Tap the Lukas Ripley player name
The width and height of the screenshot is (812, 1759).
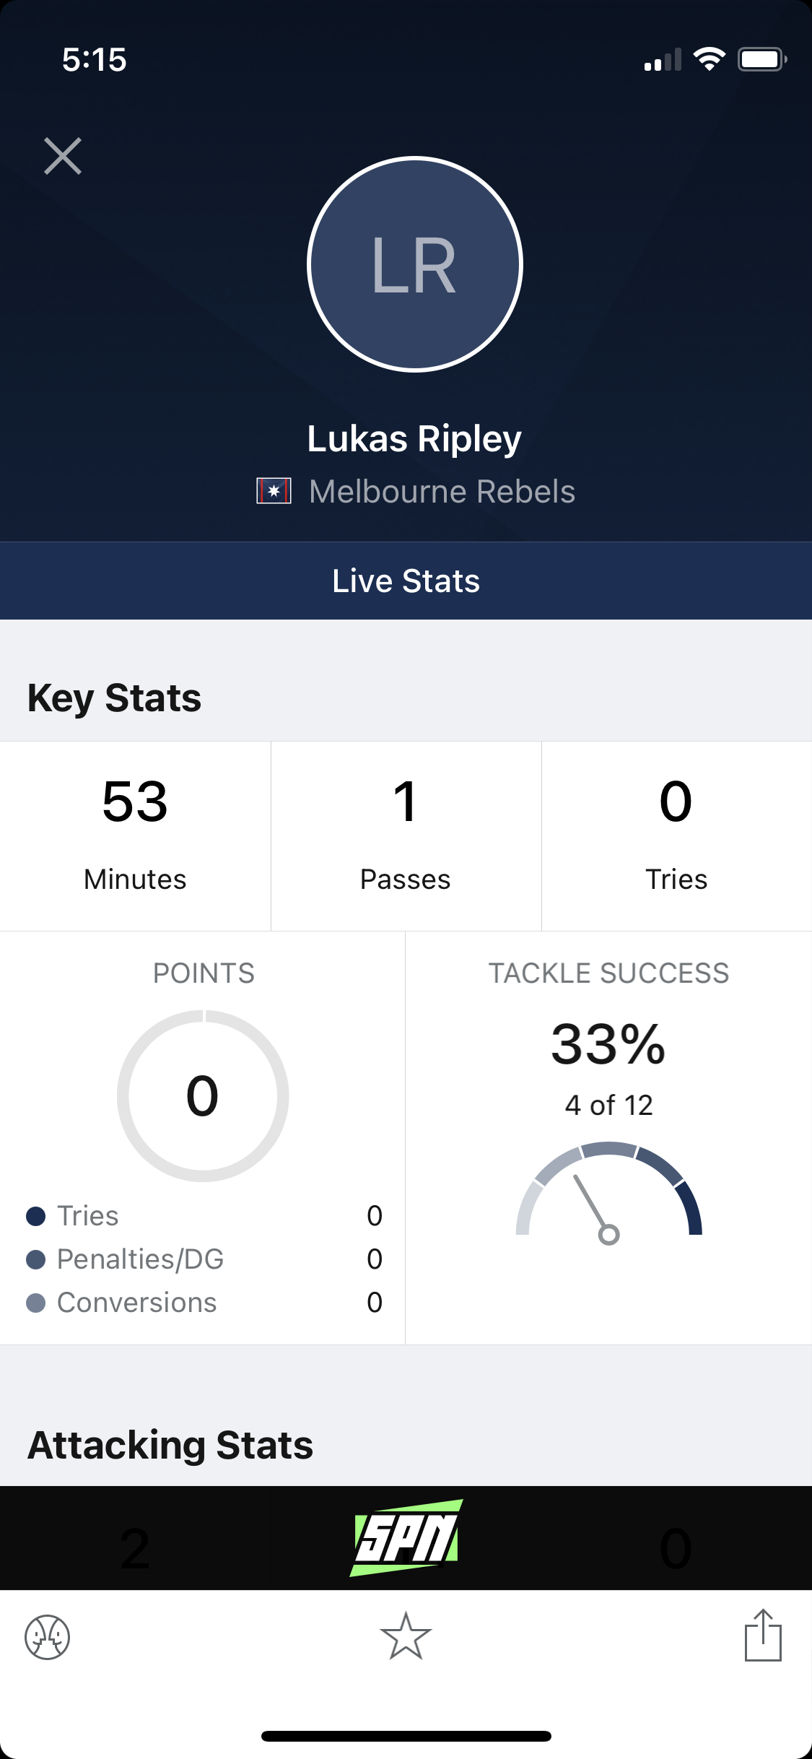pos(414,438)
